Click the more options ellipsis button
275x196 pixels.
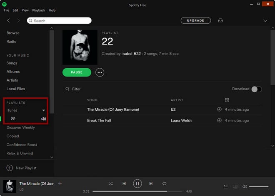tap(100, 72)
